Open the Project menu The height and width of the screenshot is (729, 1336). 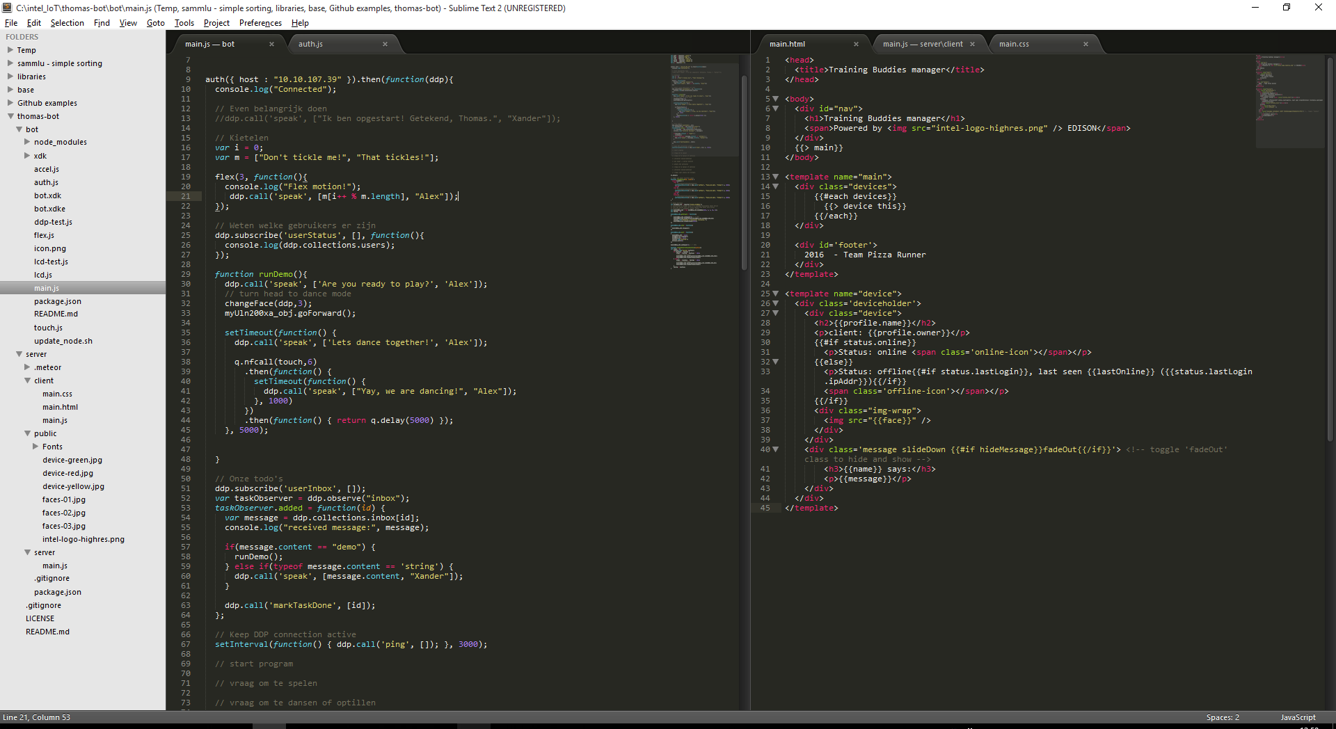click(216, 23)
